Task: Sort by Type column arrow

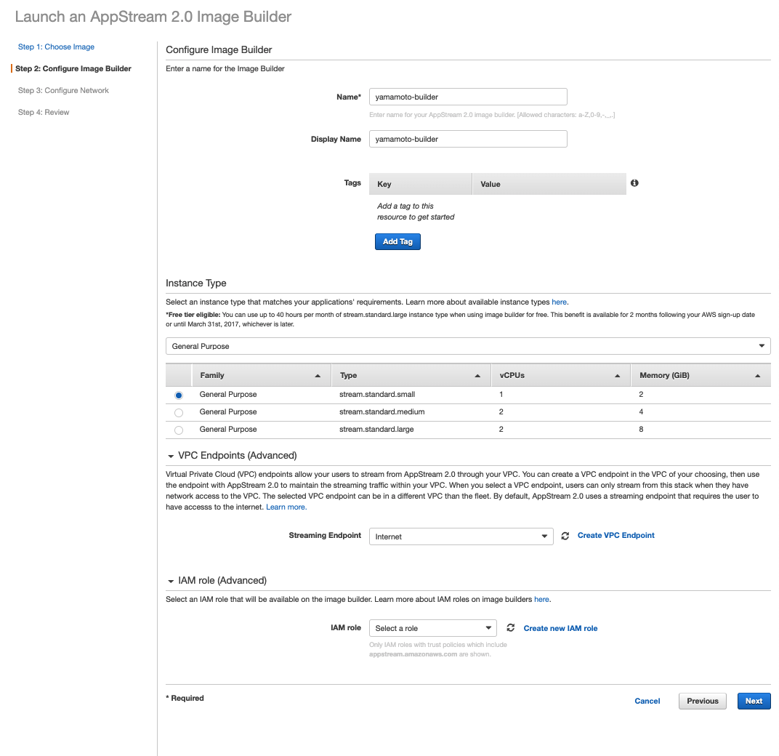Action: coord(477,376)
